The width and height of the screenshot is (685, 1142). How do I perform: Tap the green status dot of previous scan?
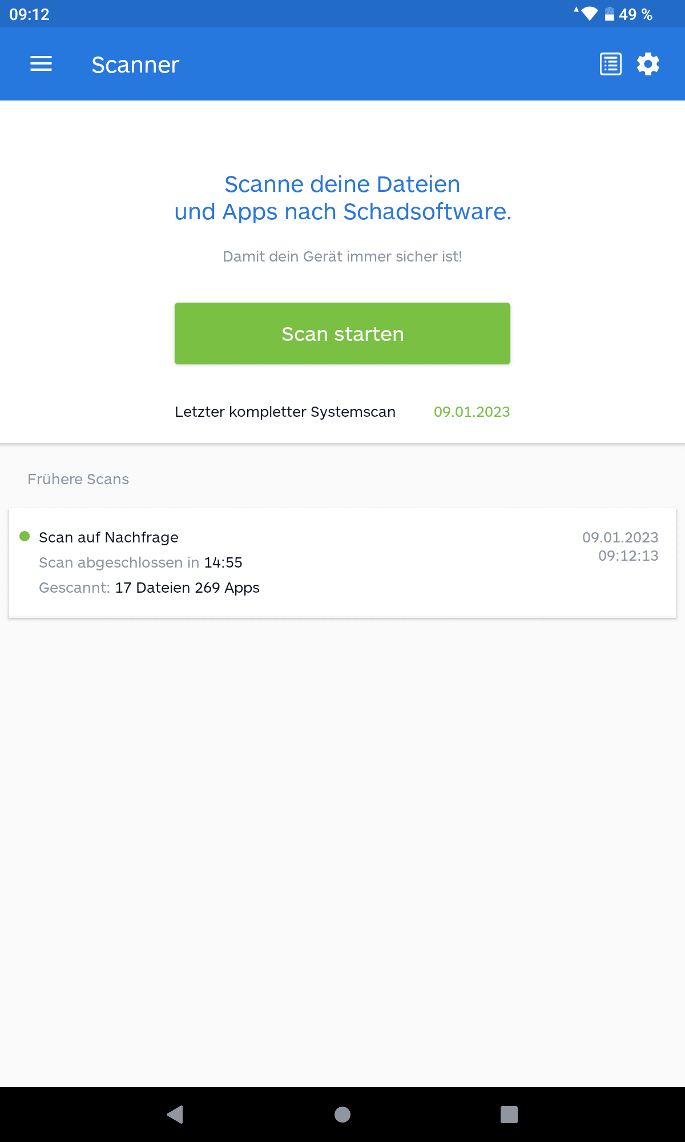(x=25, y=536)
